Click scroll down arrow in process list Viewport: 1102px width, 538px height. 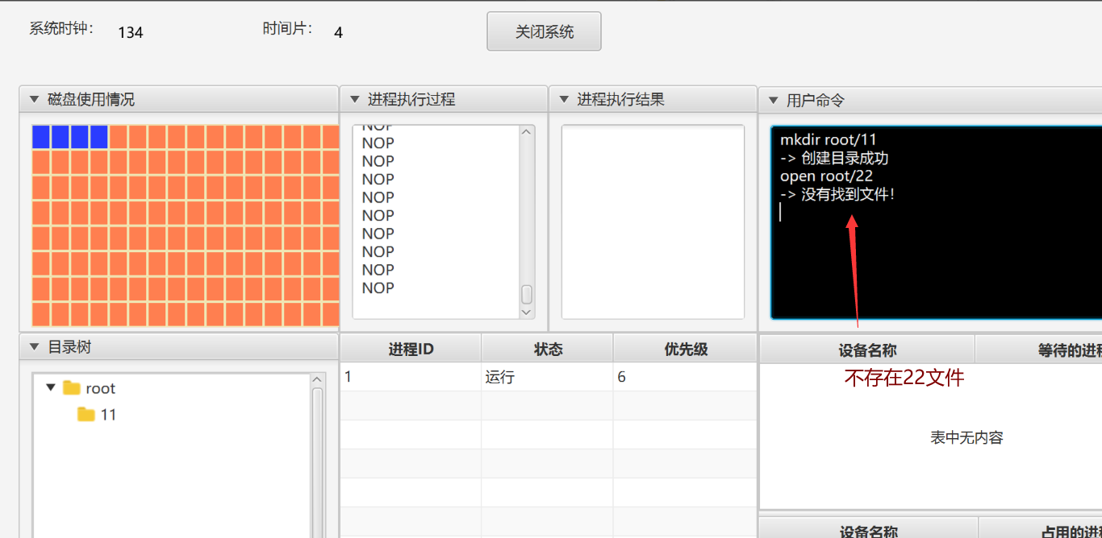tap(527, 312)
